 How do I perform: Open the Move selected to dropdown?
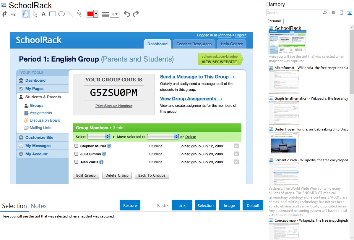point(163,137)
